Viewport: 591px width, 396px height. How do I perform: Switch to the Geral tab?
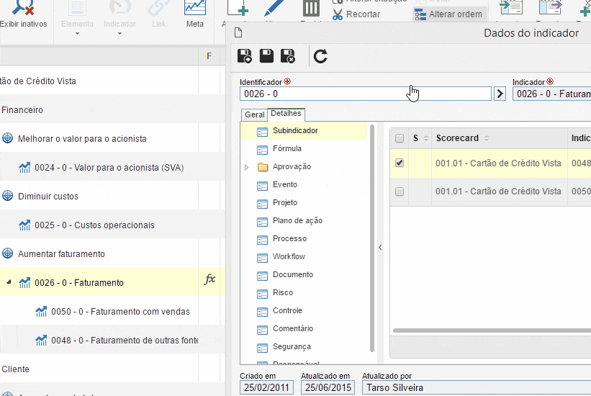pyautogui.click(x=254, y=114)
